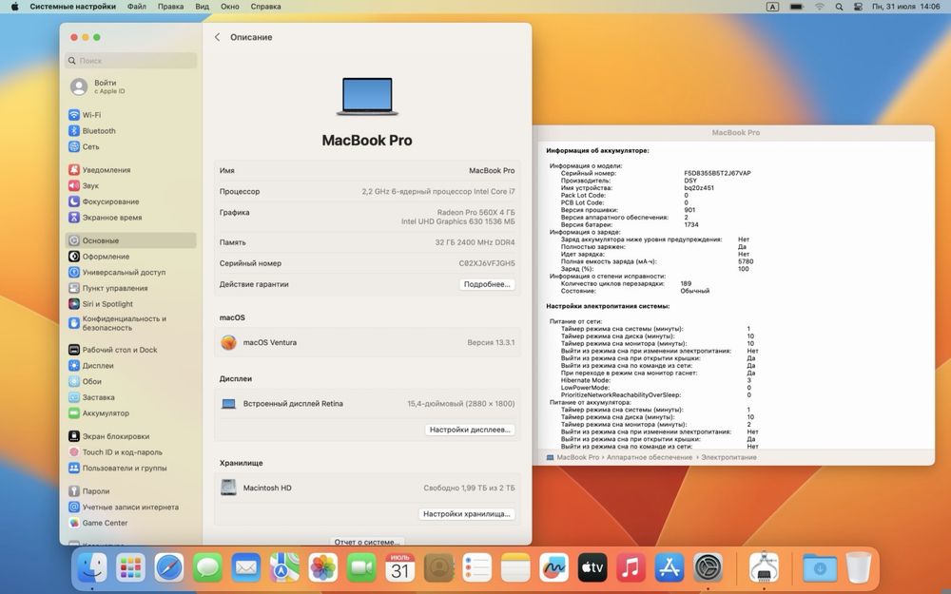Image resolution: width=951 pixels, height=594 pixels.
Task: Open Пункт управления in the sidebar
Action: point(130,288)
